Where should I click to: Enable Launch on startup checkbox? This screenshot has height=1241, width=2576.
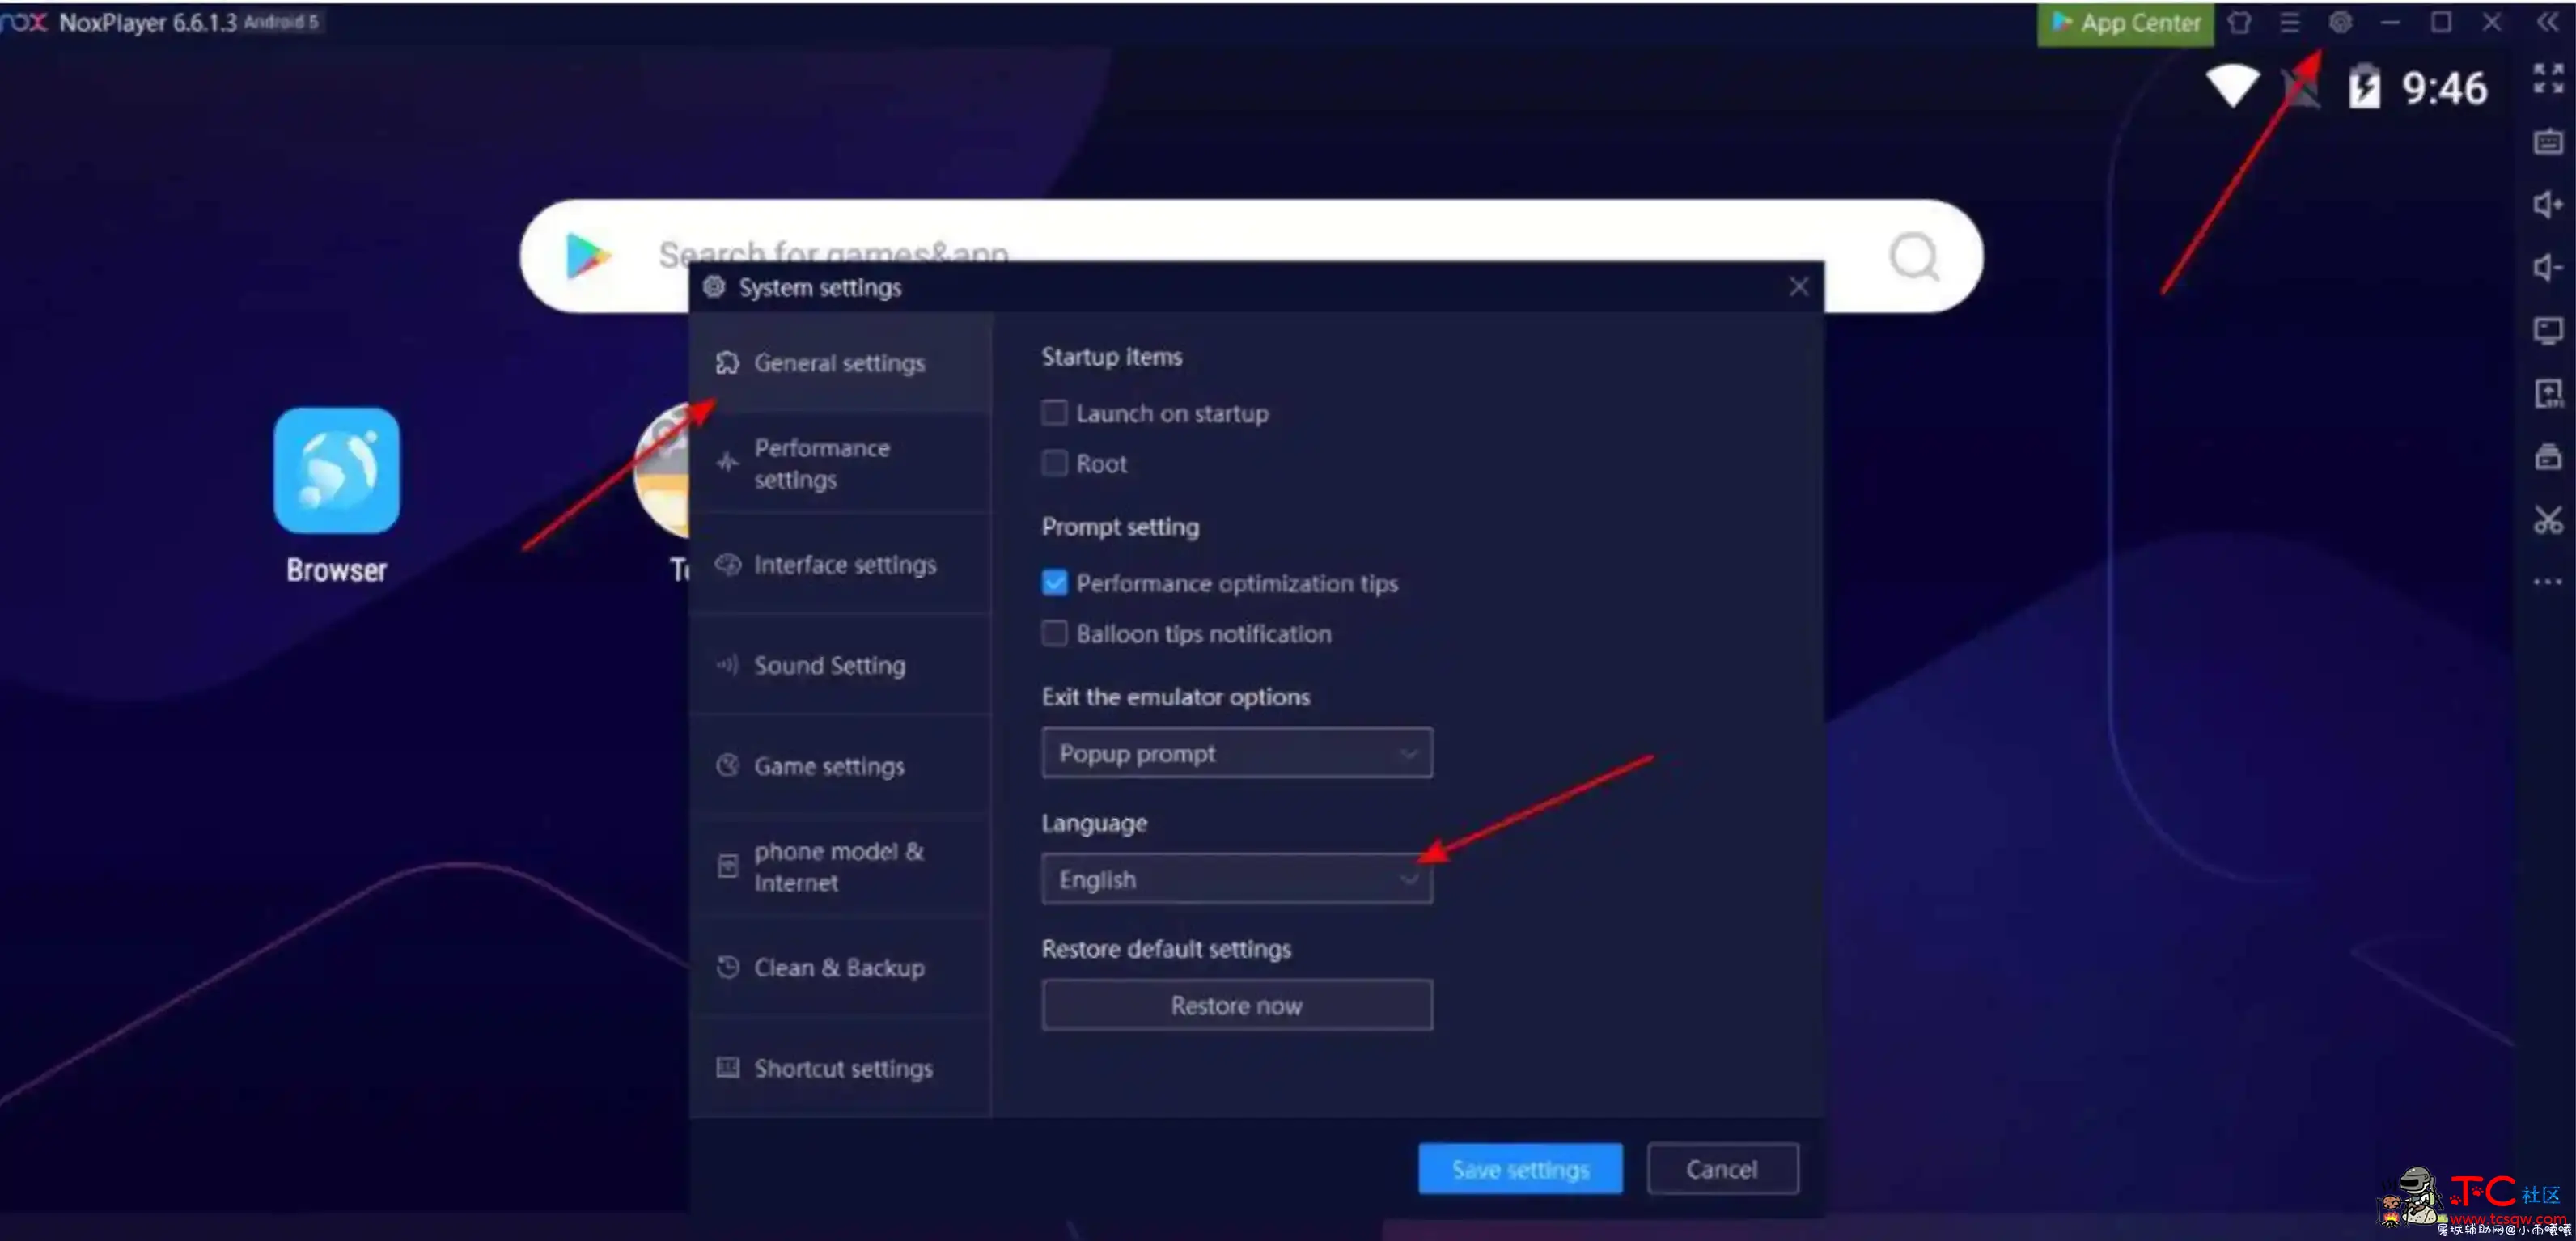tap(1055, 413)
